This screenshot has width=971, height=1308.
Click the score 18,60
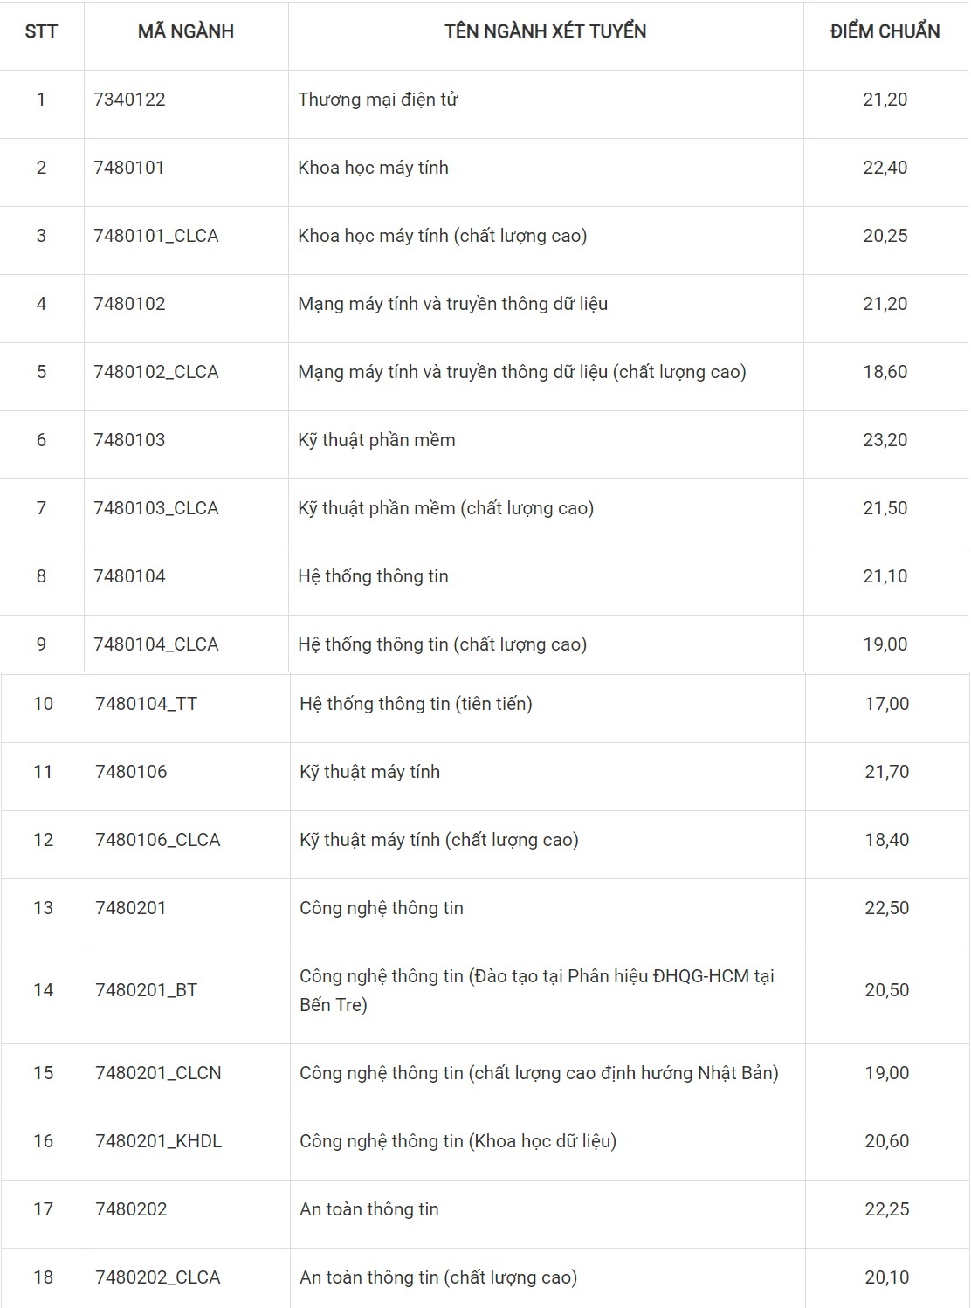(x=885, y=372)
